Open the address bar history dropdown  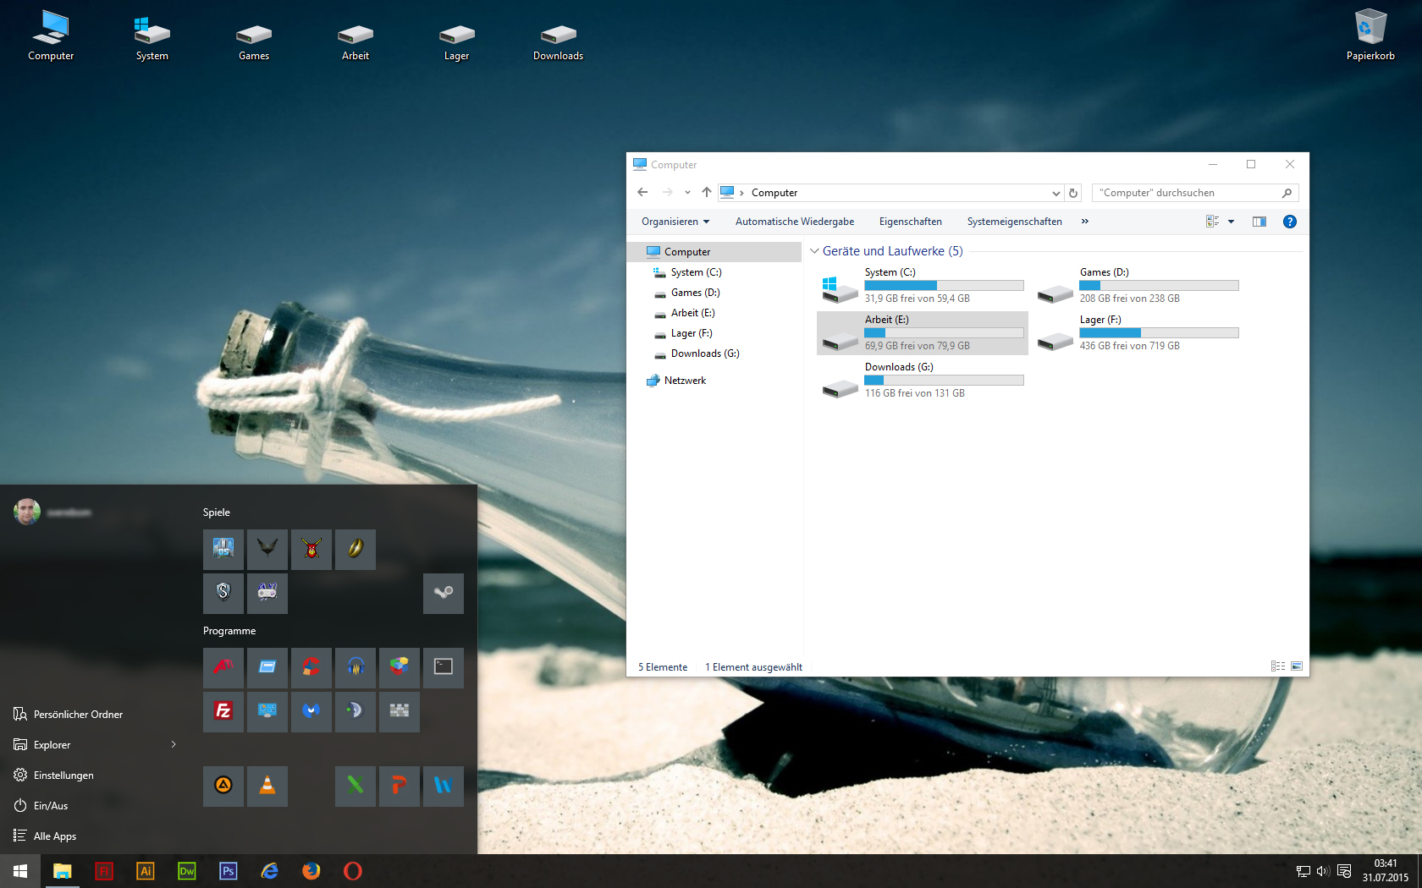click(x=1055, y=193)
